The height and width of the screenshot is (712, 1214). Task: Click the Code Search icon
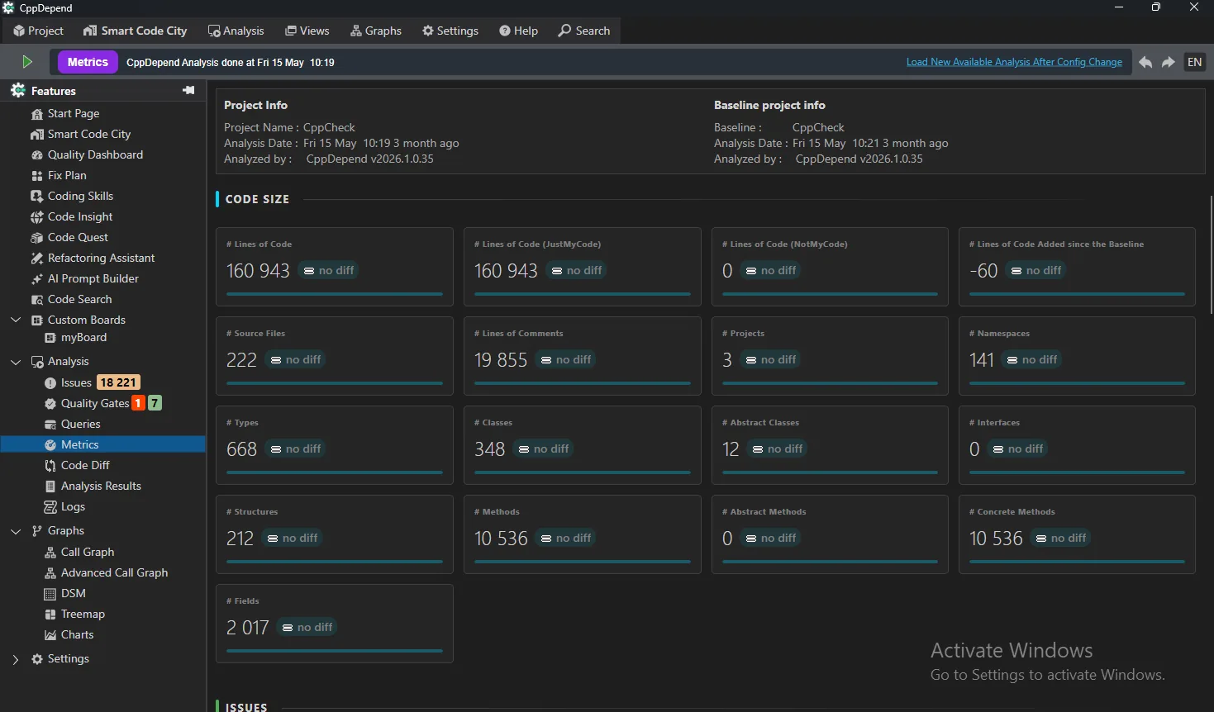coord(36,300)
